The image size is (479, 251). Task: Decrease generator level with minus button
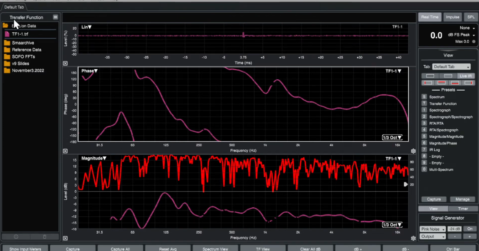point(454,236)
